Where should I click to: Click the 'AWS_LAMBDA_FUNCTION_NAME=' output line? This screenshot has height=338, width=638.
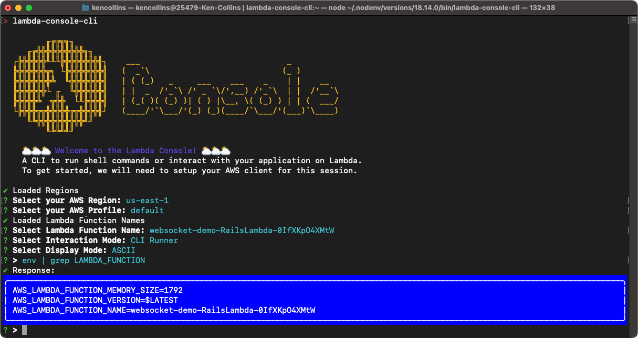(164, 310)
